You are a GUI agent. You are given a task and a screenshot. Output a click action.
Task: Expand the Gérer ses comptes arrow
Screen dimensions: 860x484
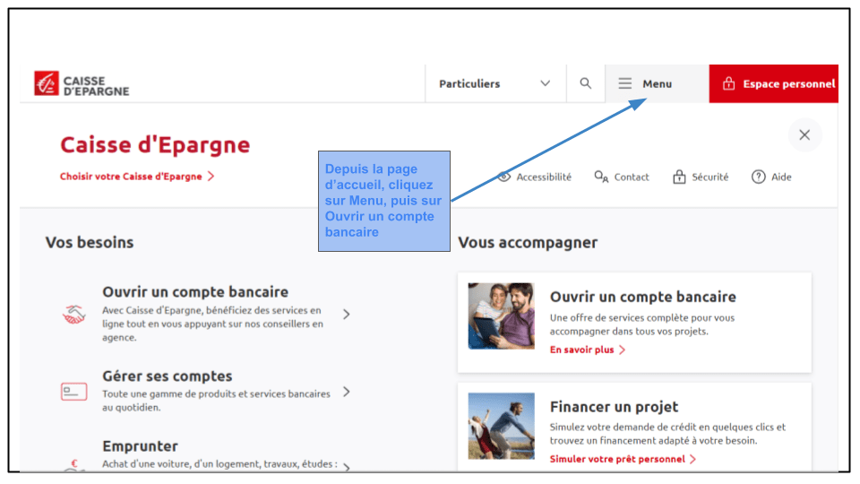click(346, 392)
